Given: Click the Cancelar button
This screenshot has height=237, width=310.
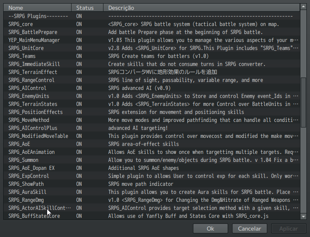Looking at the screenshot, I should click(250, 229).
